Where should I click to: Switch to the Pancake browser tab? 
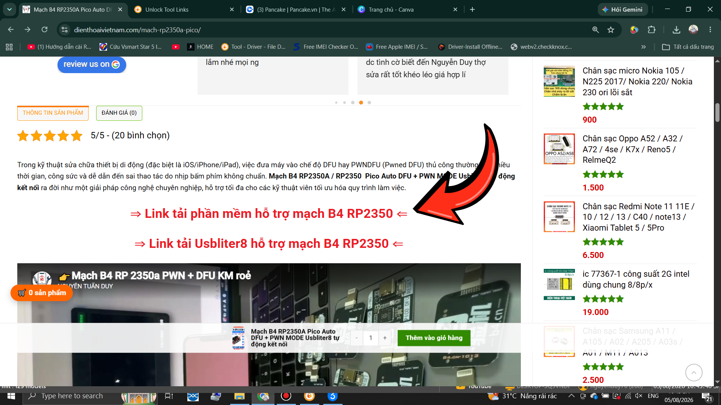[x=296, y=9]
